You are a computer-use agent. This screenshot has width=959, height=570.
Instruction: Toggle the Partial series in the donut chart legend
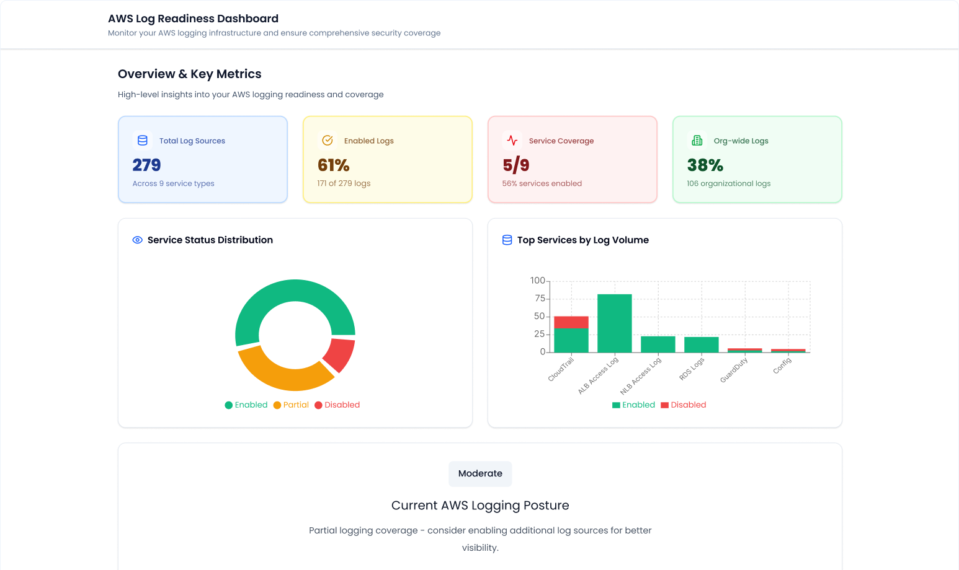click(x=290, y=405)
